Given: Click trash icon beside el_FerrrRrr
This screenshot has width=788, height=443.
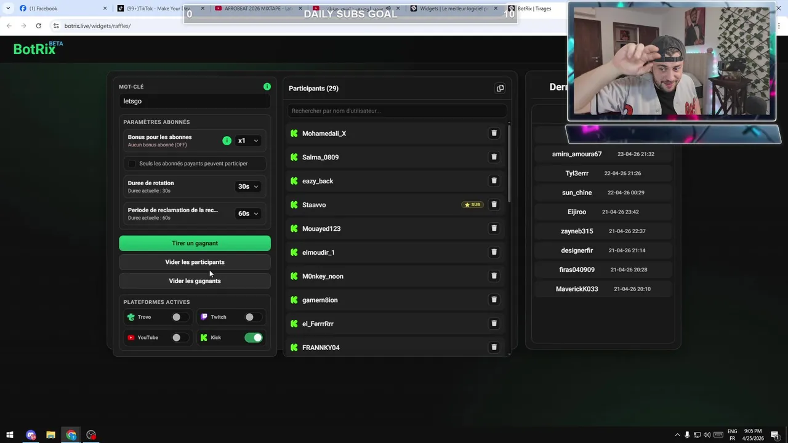Looking at the screenshot, I should point(494,324).
